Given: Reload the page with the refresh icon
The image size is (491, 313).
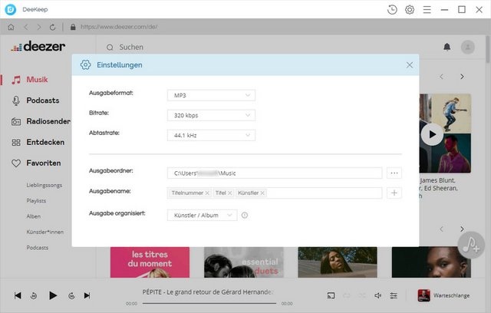Looking at the screenshot, I should [52, 27].
